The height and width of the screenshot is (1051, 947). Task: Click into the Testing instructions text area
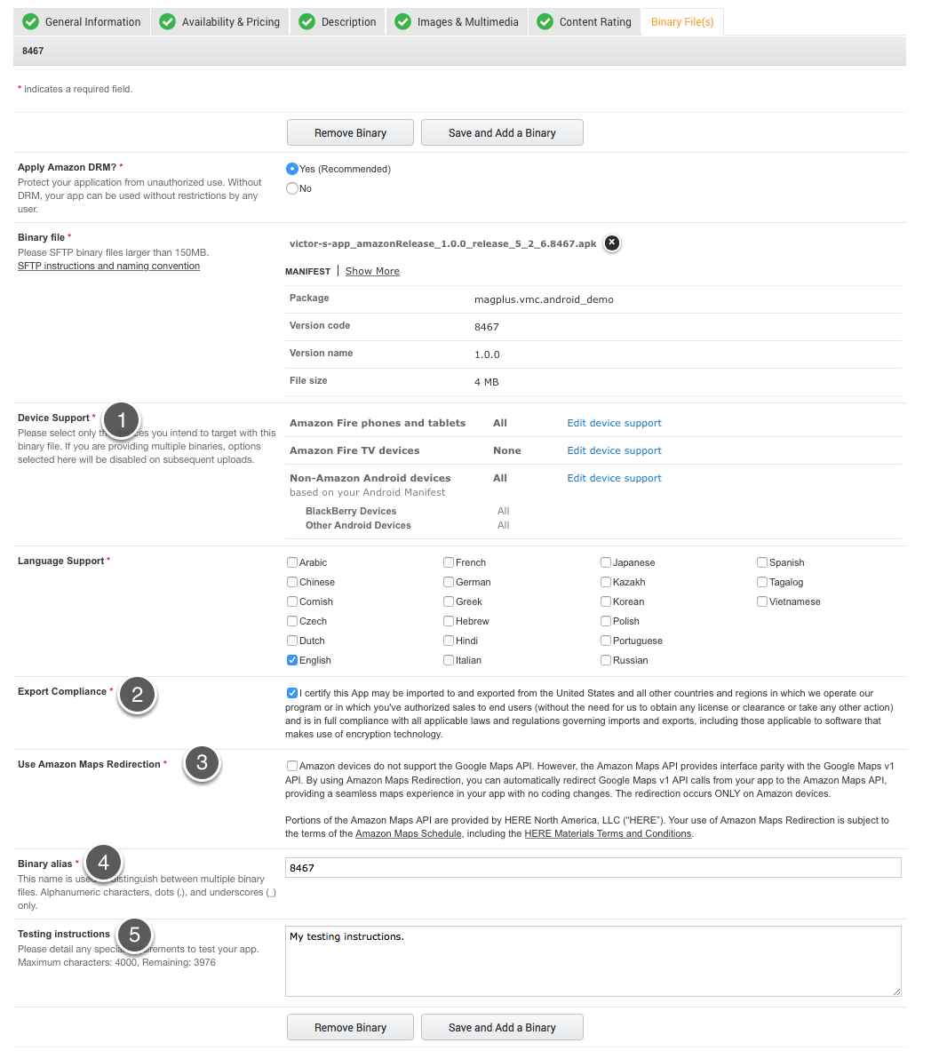(593, 961)
